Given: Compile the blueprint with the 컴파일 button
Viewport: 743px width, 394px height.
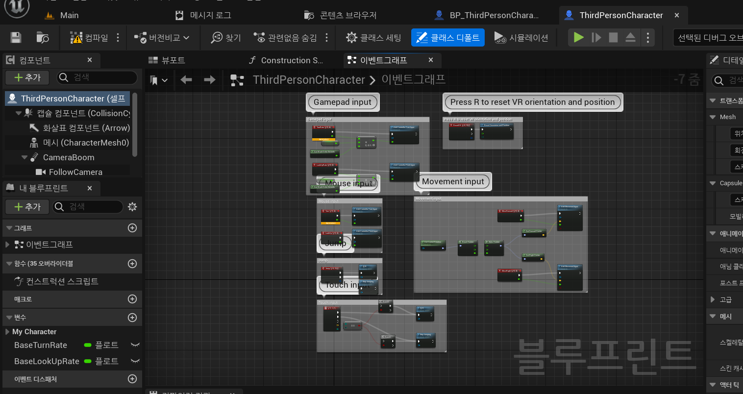Looking at the screenshot, I should (x=89, y=38).
